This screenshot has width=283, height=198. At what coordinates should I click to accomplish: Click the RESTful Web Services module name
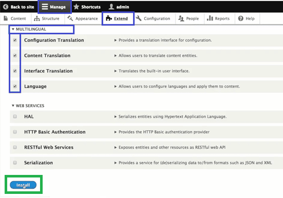click(x=49, y=147)
